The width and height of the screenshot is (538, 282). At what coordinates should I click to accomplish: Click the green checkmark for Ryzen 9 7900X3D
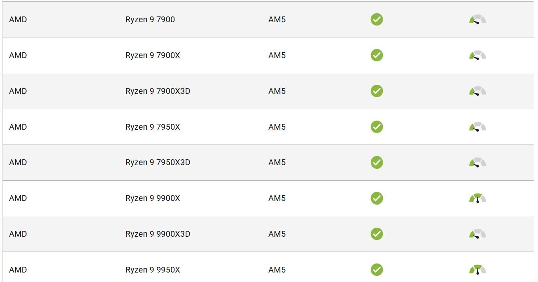point(377,91)
